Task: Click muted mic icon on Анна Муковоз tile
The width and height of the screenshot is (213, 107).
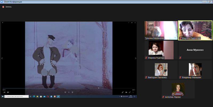Action: coord(180,58)
